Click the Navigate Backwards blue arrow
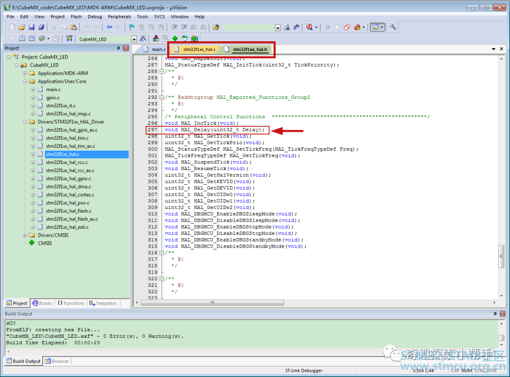Image resolution: width=510 pixels, height=377 pixels. pos(109,27)
